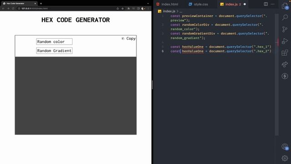This screenshot has height=164, width=291.
Task: Click randomColorDiv on line 2
Action: 196,25
